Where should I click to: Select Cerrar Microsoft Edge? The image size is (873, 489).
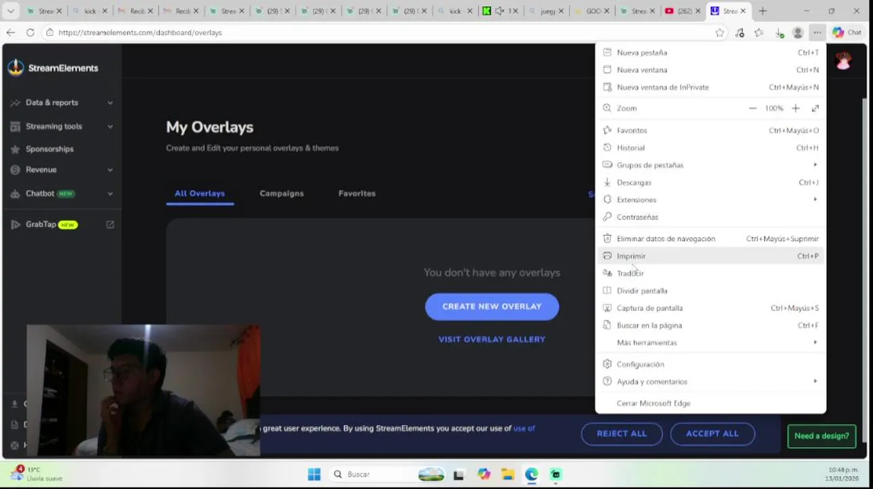coord(711,403)
